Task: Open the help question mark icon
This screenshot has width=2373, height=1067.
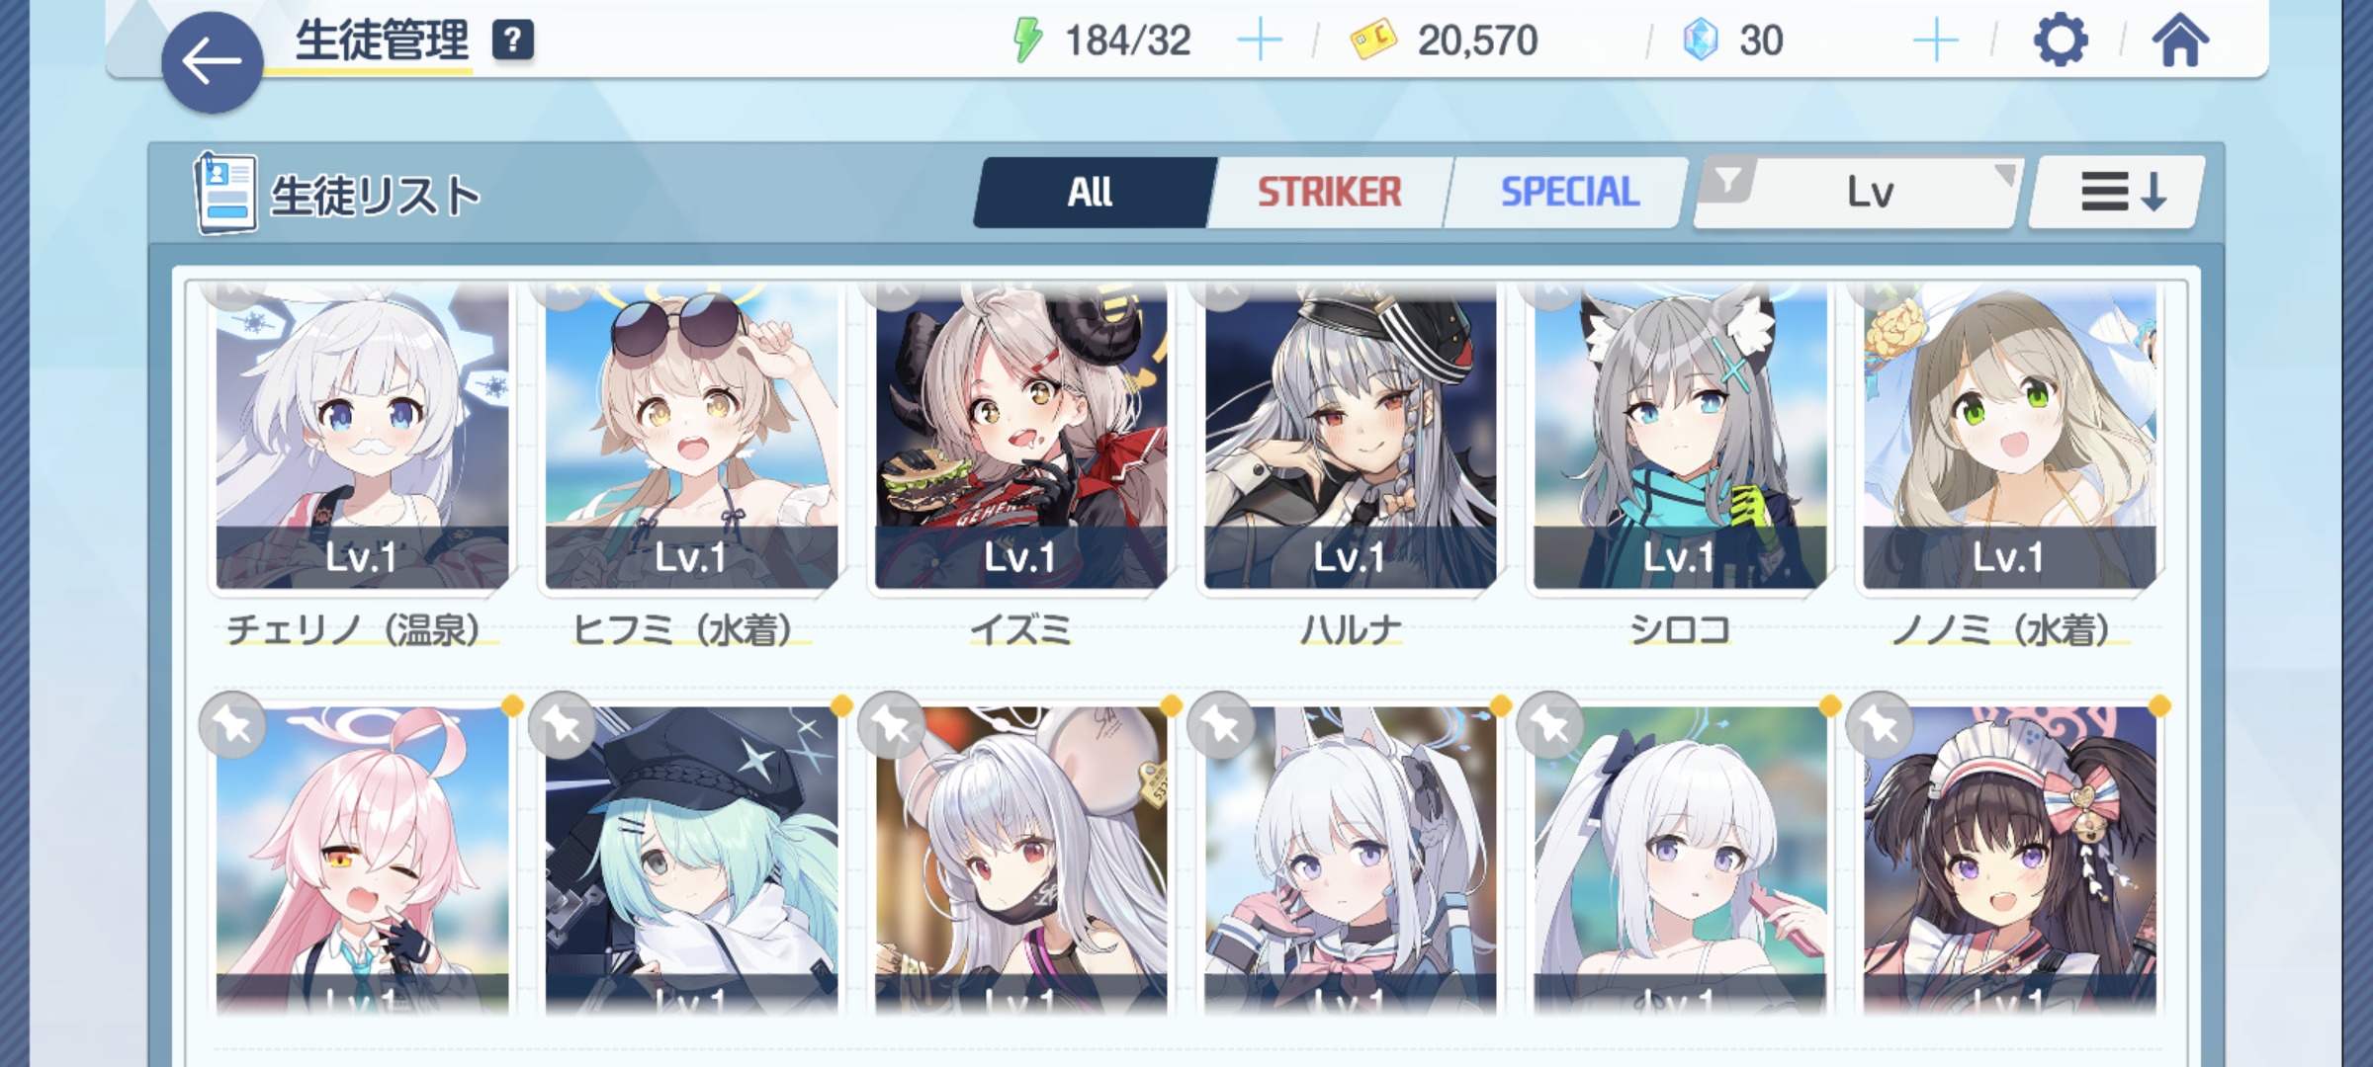Action: tap(513, 41)
